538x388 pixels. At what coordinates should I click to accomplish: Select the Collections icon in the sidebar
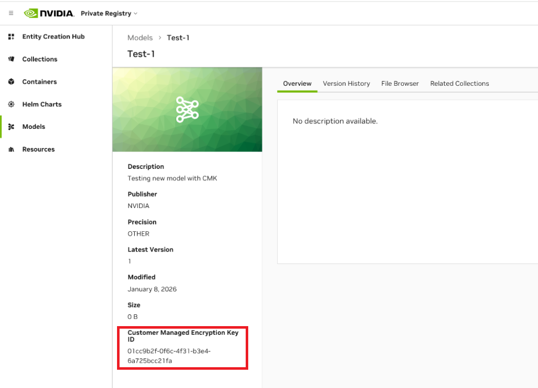pyautogui.click(x=11, y=59)
